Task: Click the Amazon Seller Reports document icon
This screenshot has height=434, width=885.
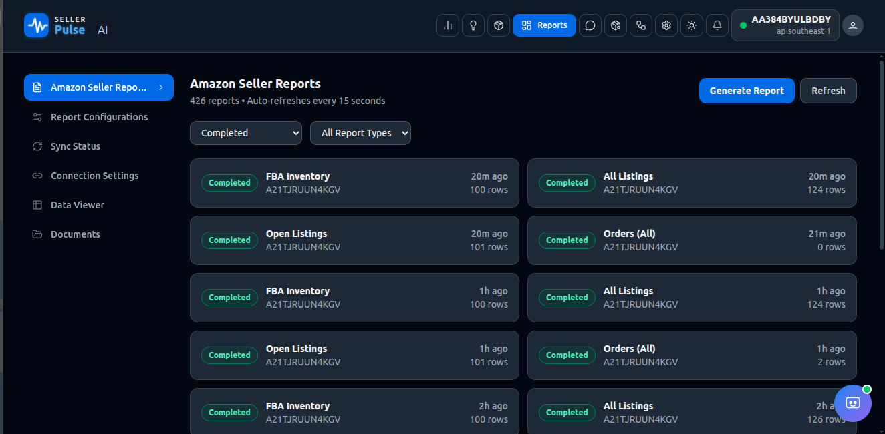Action: [37, 87]
